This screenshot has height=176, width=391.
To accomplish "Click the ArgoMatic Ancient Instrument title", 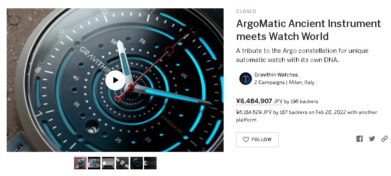I will point(309,30).
